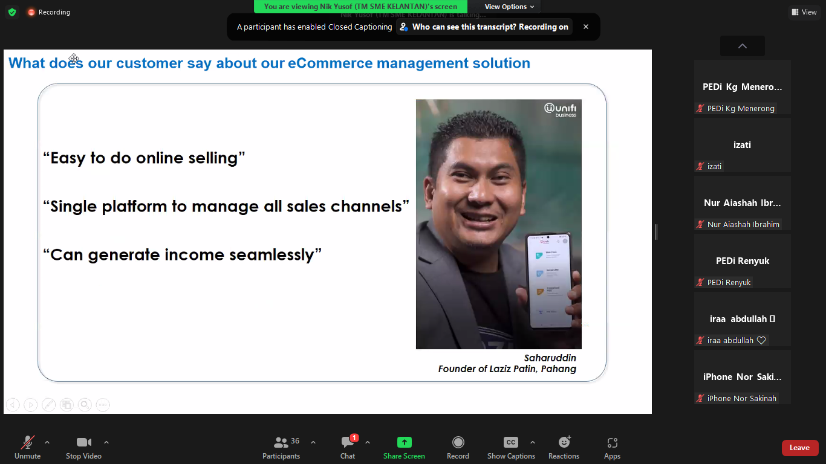
Task: Stop Video using the camera button
Action: click(83, 443)
